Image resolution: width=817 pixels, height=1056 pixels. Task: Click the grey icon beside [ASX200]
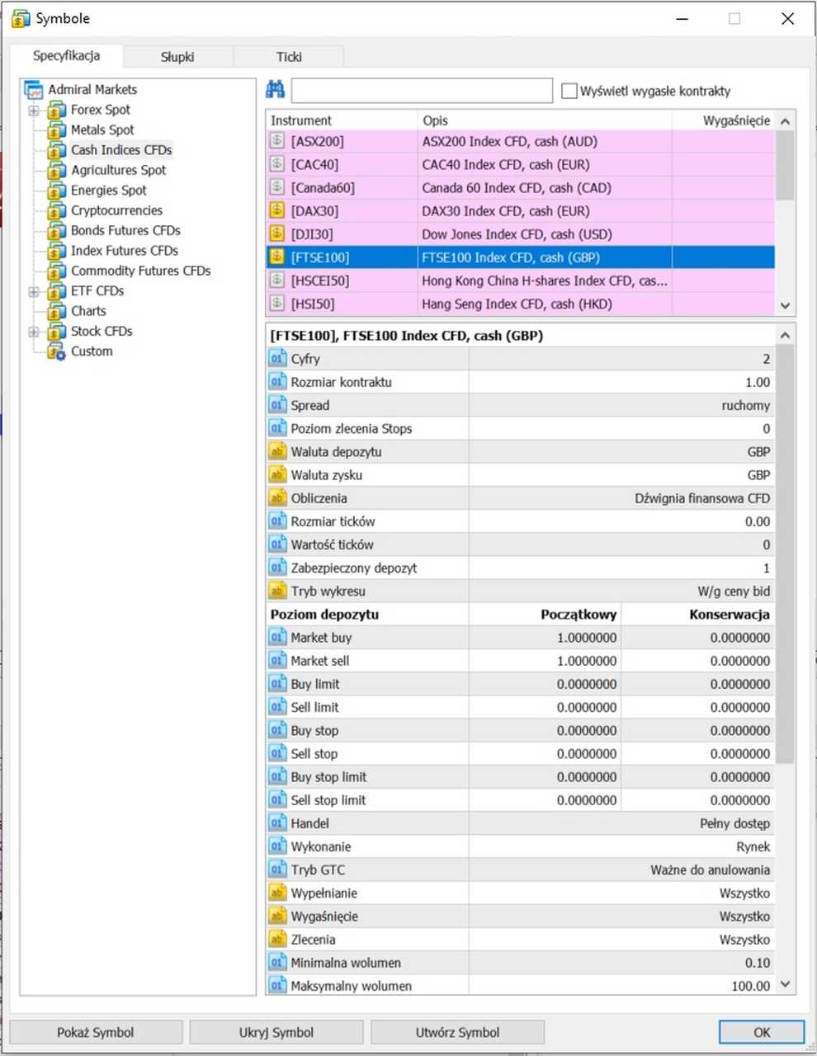click(277, 141)
